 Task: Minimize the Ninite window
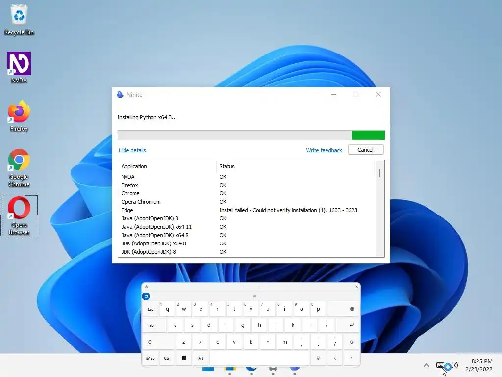point(333,94)
